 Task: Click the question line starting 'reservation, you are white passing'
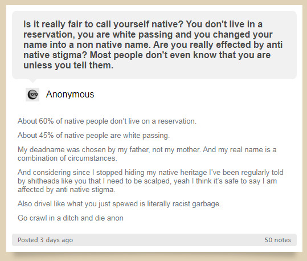[x=148, y=35]
